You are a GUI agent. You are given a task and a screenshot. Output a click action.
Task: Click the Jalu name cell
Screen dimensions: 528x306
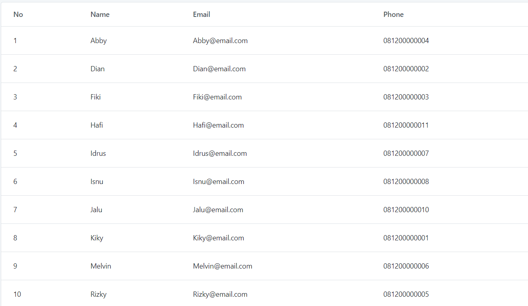click(x=96, y=210)
